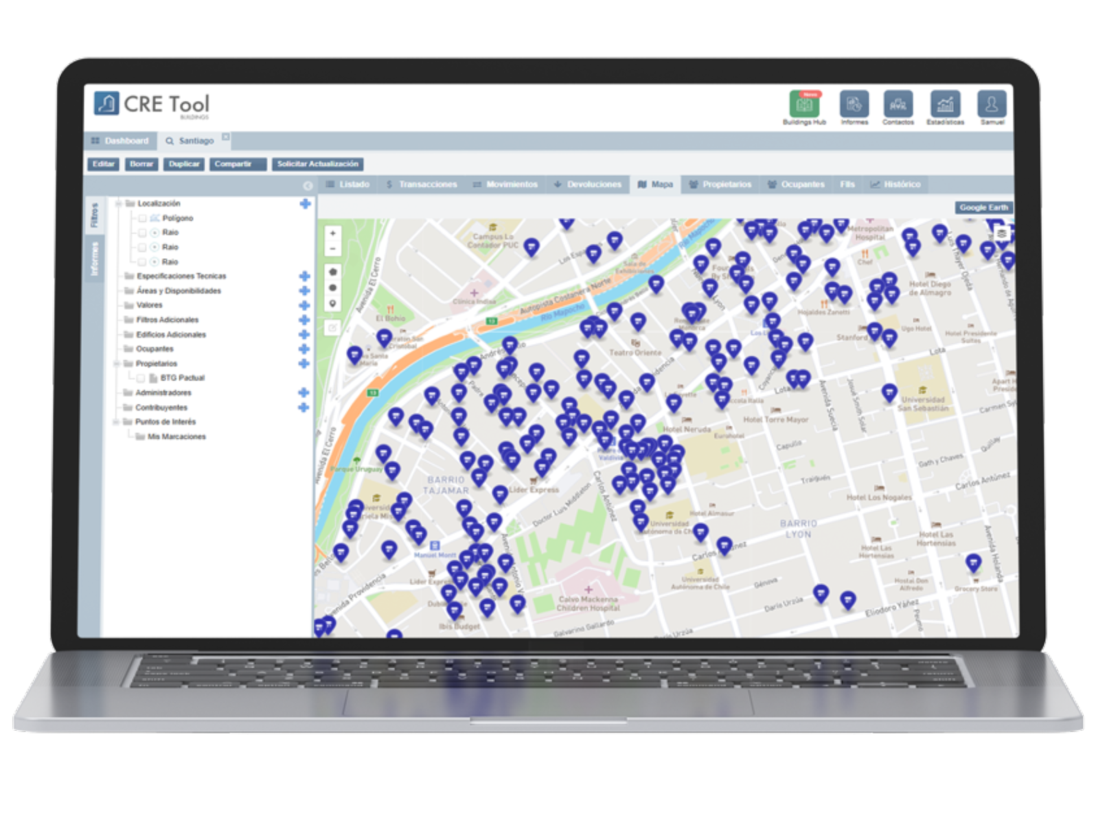Click Solicitar Actualización button
Viewport: 1096px width, 820px height.
[x=318, y=164]
